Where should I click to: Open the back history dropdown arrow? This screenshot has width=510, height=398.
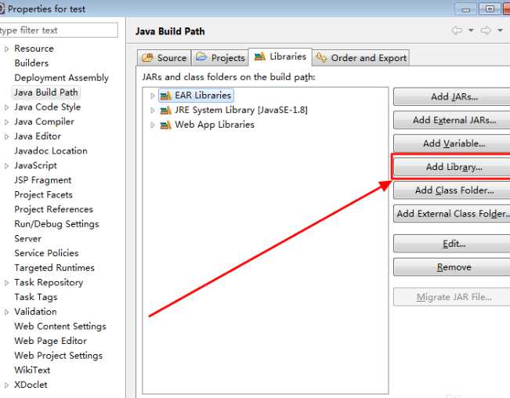[471, 31]
